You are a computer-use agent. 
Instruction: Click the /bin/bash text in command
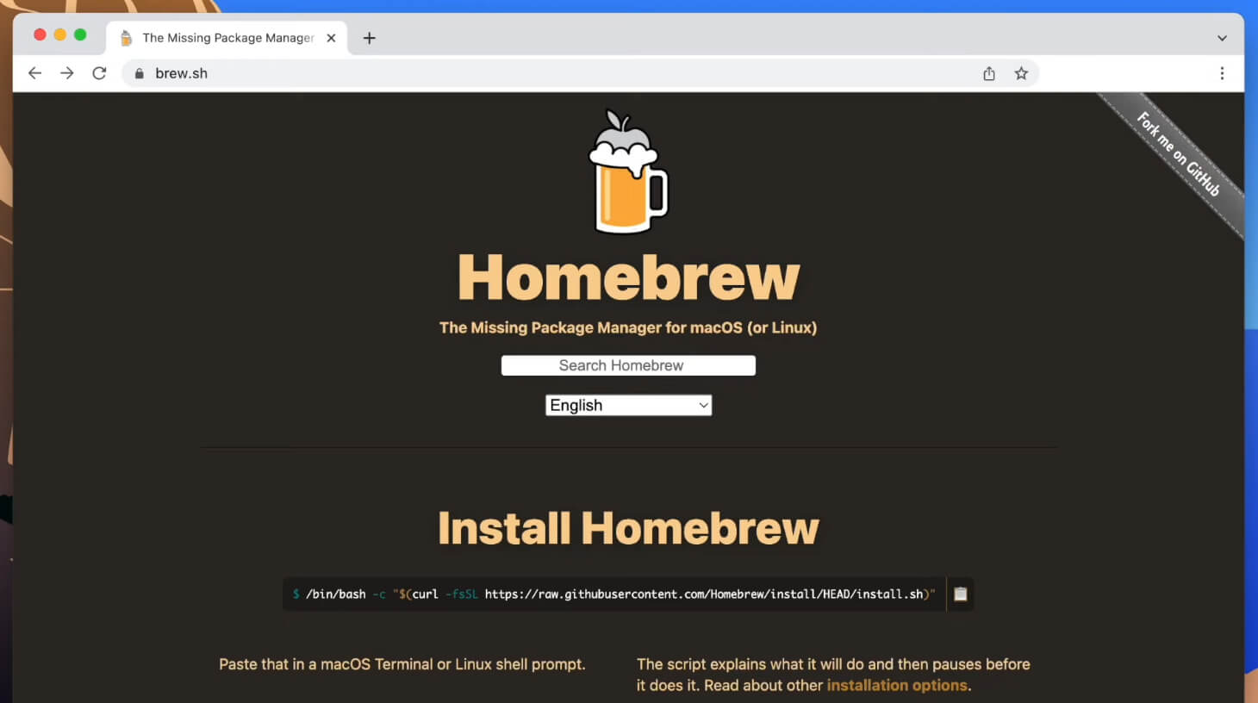(335, 594)
